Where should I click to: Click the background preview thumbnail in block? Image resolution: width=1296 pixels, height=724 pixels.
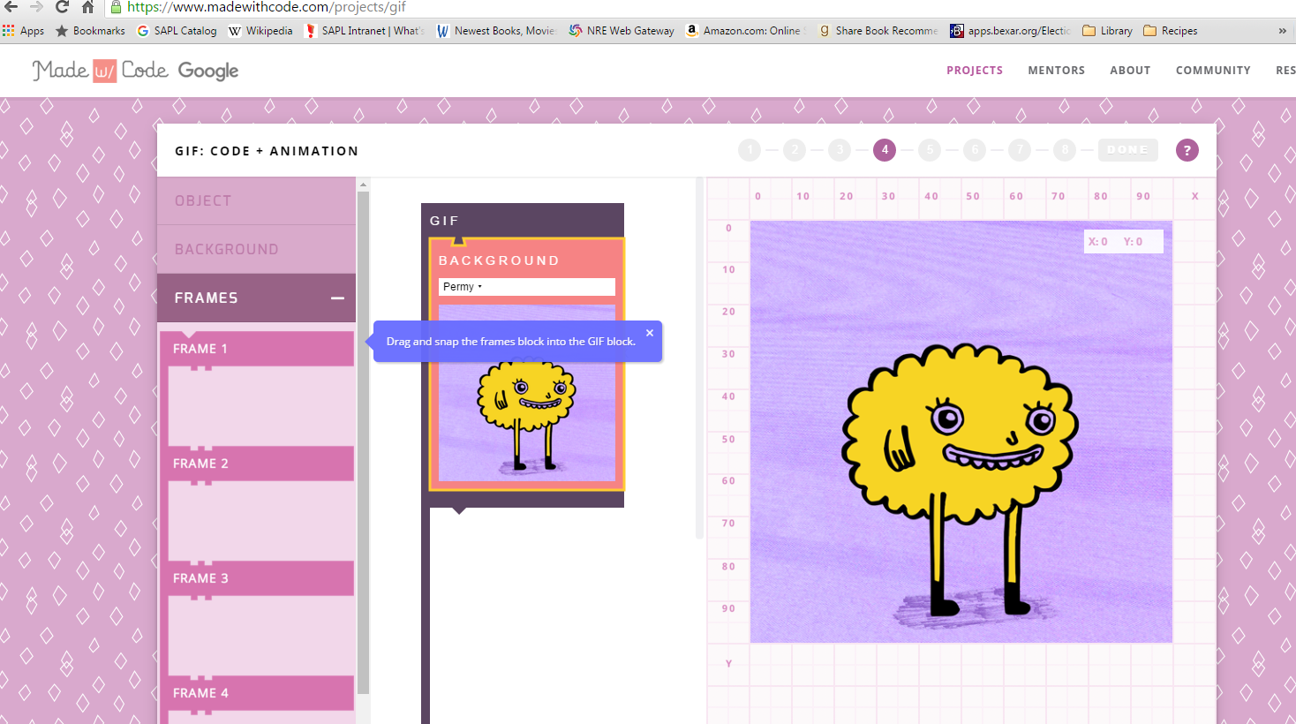click(527, 393)
